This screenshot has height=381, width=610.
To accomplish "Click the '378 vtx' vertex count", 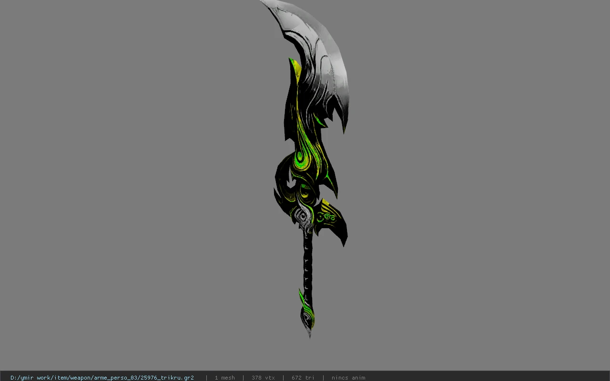I will click(x=263, y=378).
